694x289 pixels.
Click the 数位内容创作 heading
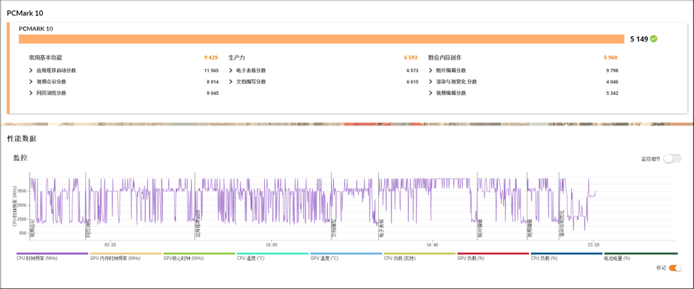tap(445, 58)
